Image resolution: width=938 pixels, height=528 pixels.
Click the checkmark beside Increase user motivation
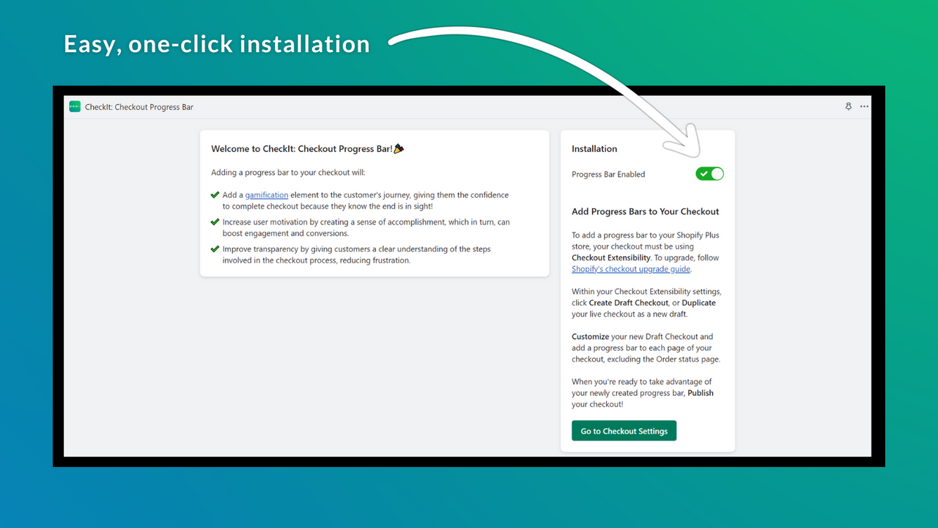pos(215,221)
